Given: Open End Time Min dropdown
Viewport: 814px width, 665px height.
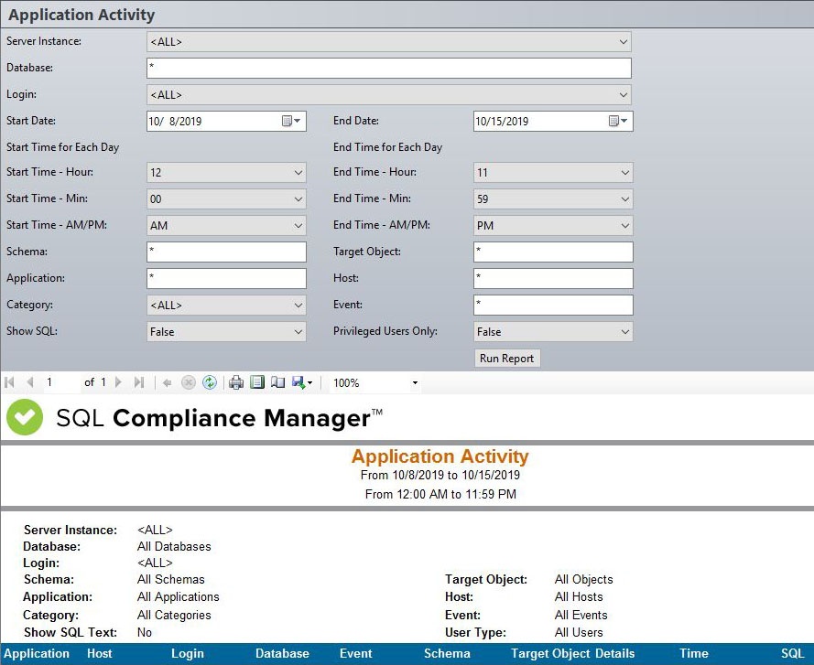Looking at the screenshot, I should pyautogui.click(x=625, y=198).
